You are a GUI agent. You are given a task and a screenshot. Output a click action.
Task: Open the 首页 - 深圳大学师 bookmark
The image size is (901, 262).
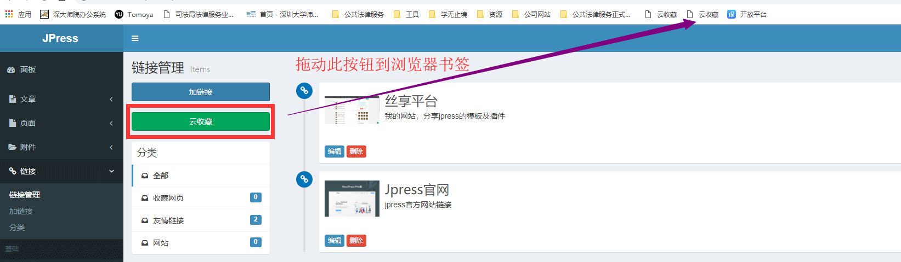point(282,14)
